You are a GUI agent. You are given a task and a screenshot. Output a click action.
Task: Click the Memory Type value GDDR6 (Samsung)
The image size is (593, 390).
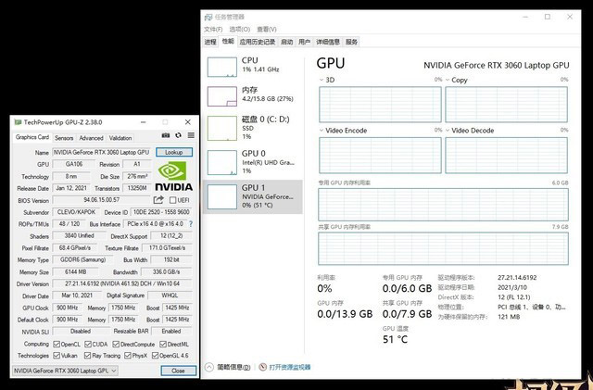(x=82, y=260)
